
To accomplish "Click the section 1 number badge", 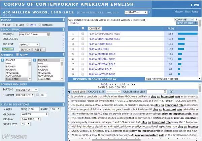I will coord(2,60).
